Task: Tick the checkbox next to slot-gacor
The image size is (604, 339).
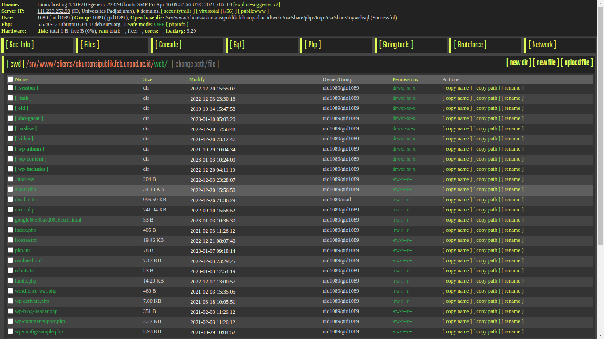Action: click(10, 118)
